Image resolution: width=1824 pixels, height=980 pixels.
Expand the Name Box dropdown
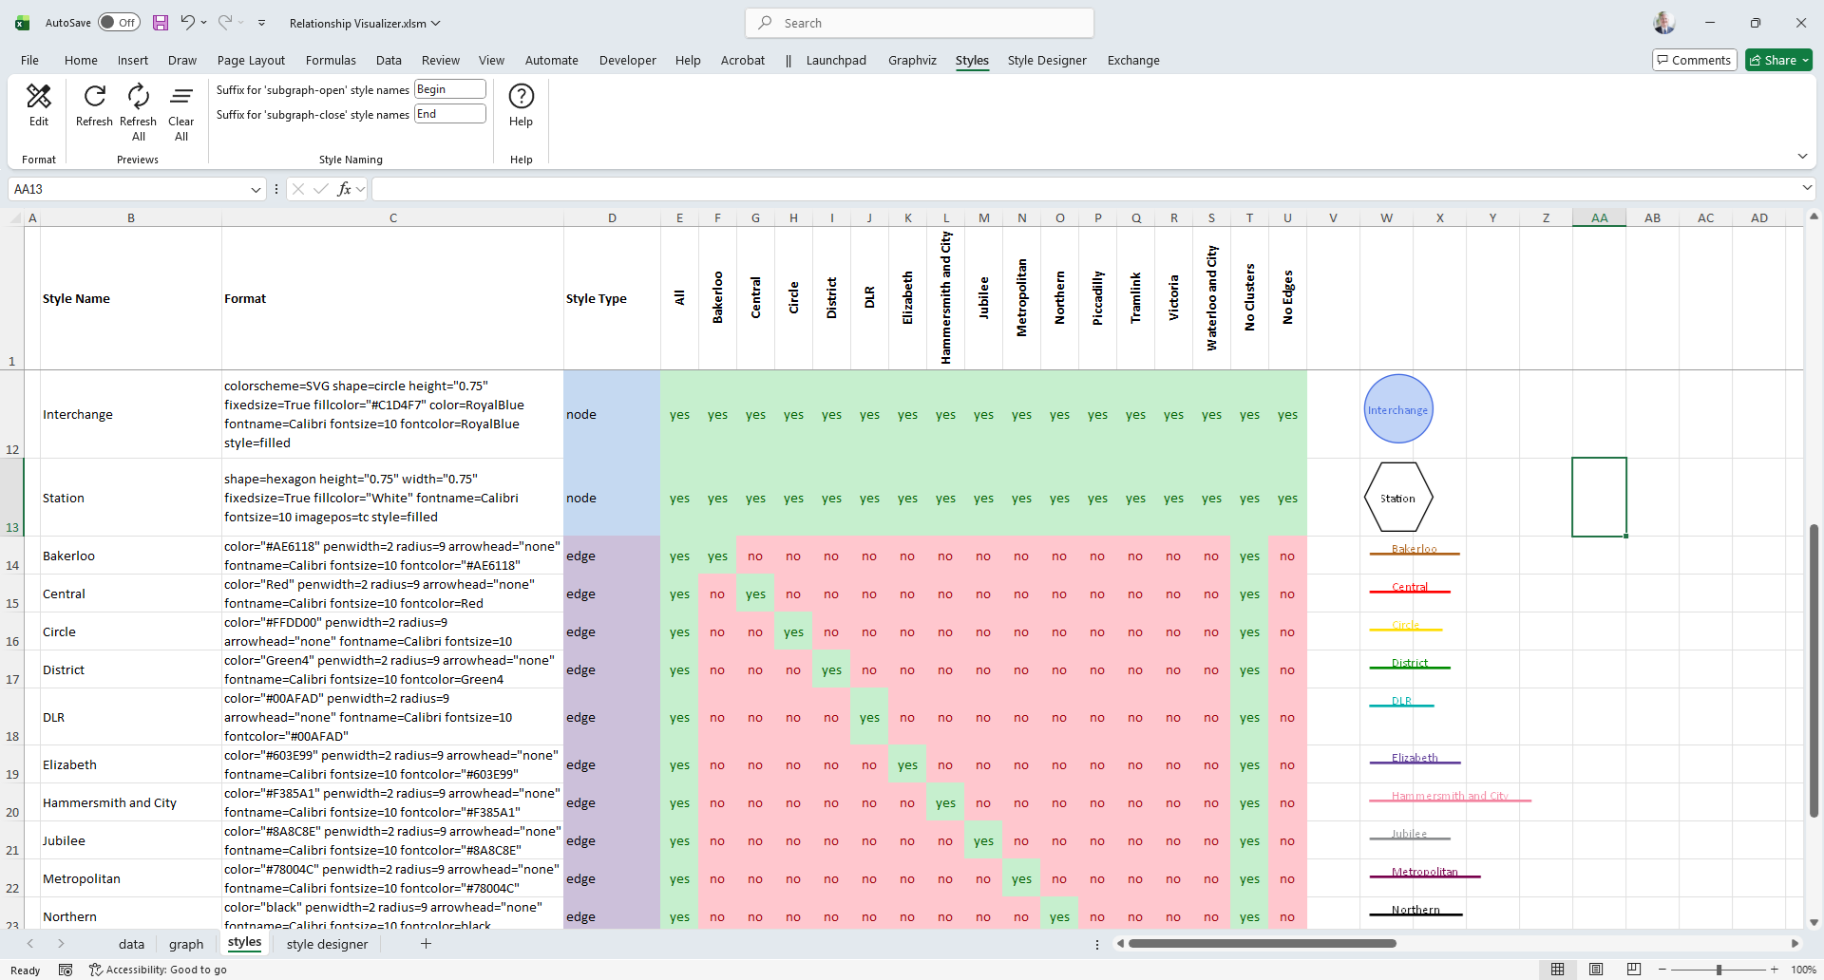[256, 190]
